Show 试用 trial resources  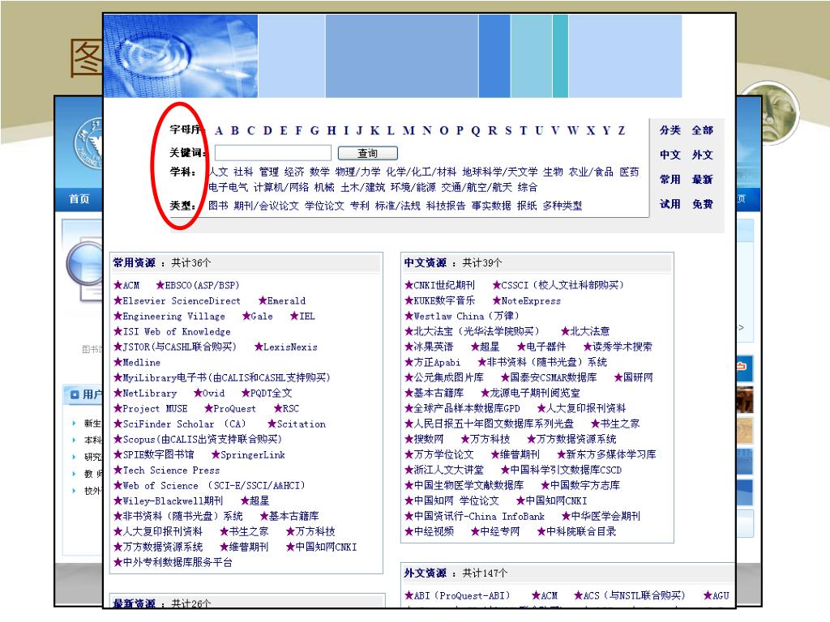coord(670,204)
